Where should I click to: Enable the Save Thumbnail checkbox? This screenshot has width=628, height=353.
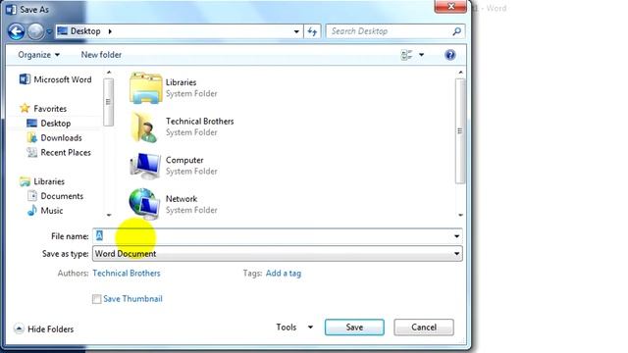pyautogui.click(x=96, y=299)
